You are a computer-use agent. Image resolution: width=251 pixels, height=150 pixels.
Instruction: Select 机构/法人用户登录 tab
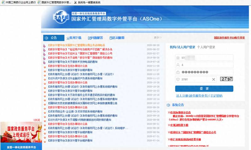(x=183, y=47)
